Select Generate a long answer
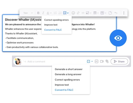The width and height of the screenshot is (133, 103). 68,74
